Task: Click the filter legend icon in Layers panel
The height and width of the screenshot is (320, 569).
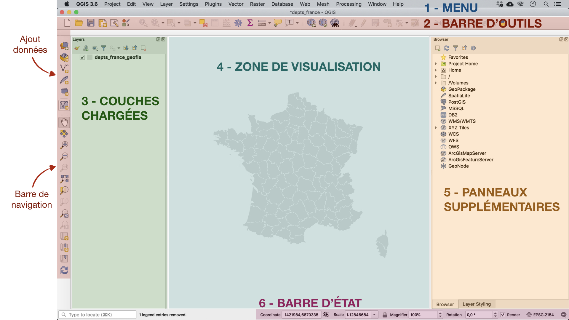Action: (103, 48)
